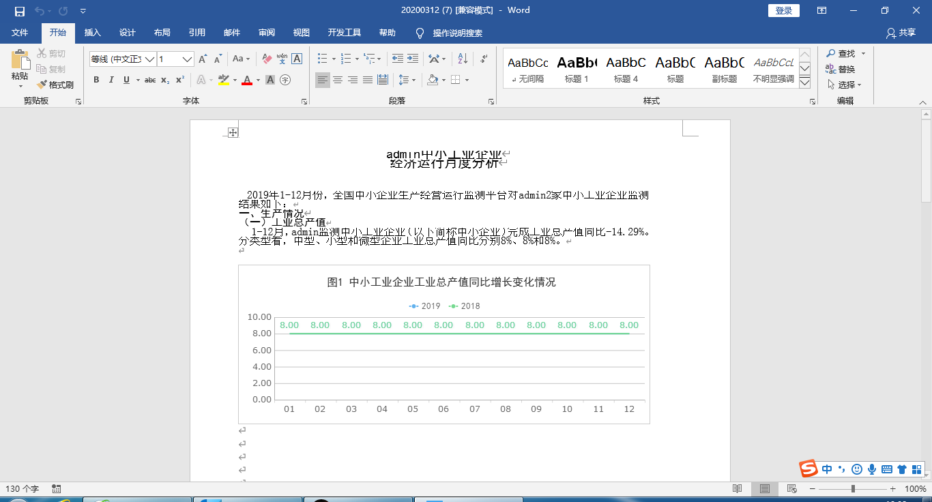This screenshot has height=502, width=932.
Task: Open the font name dropdown
Action: (150, 59)
